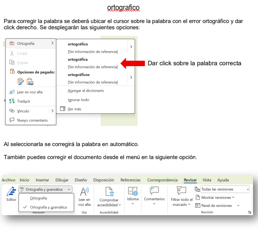This screenshot has width=258, height=234.
Task: Open the Dibujar tab
Action: click(x=62, y=180)
